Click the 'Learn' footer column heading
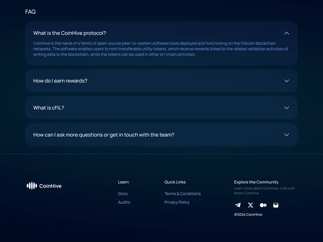The height and width of the screenshot is (242, 323). 123,182
